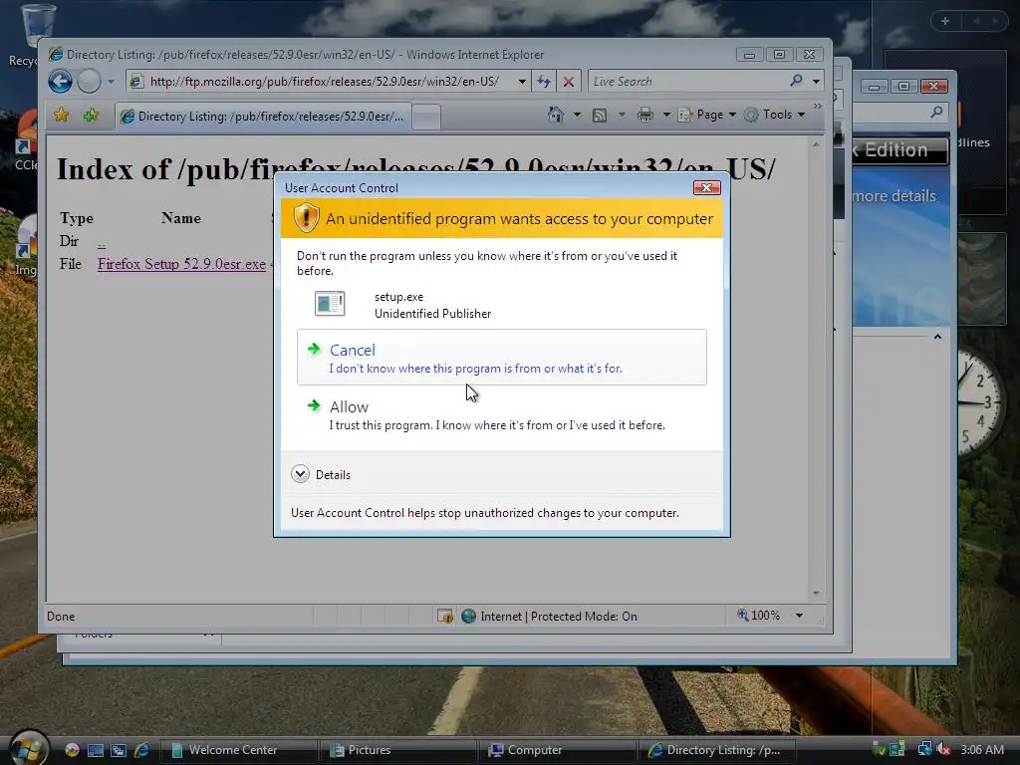Click first Quick Launch icon beside Start orb
This screenshot has height=765, width=1020.
tap(72, 750)
